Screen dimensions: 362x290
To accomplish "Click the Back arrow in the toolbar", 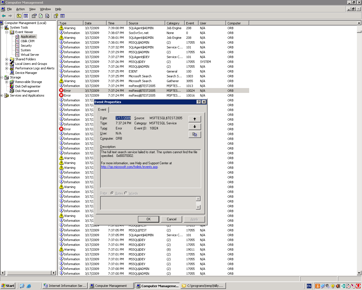I will pyautogui.click(x=4, y=16).
